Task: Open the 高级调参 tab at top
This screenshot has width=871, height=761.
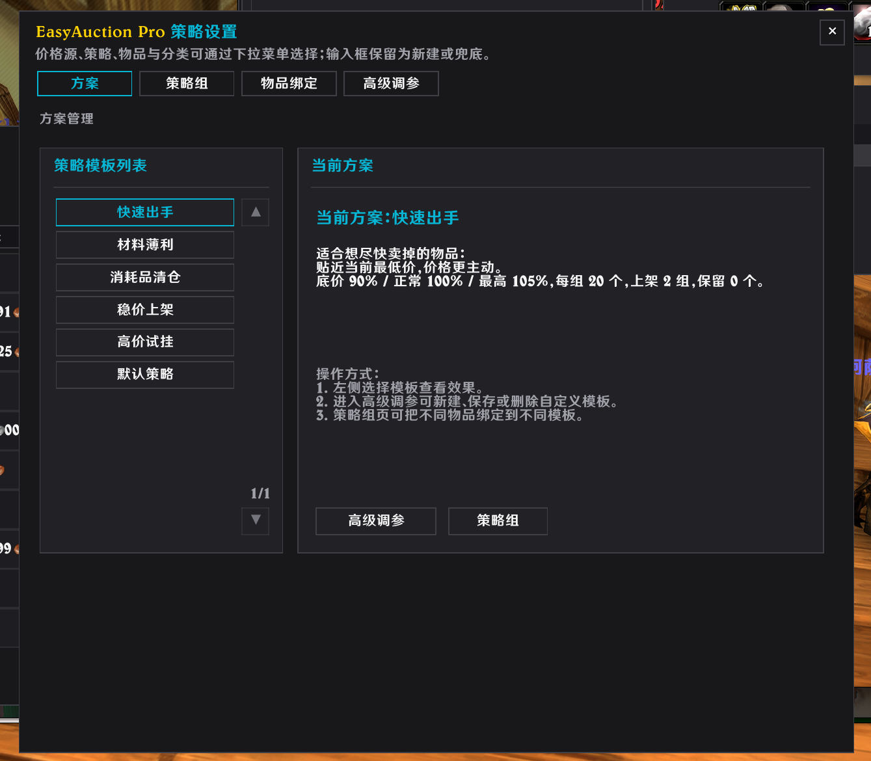Action: click(x=391, y=83)
